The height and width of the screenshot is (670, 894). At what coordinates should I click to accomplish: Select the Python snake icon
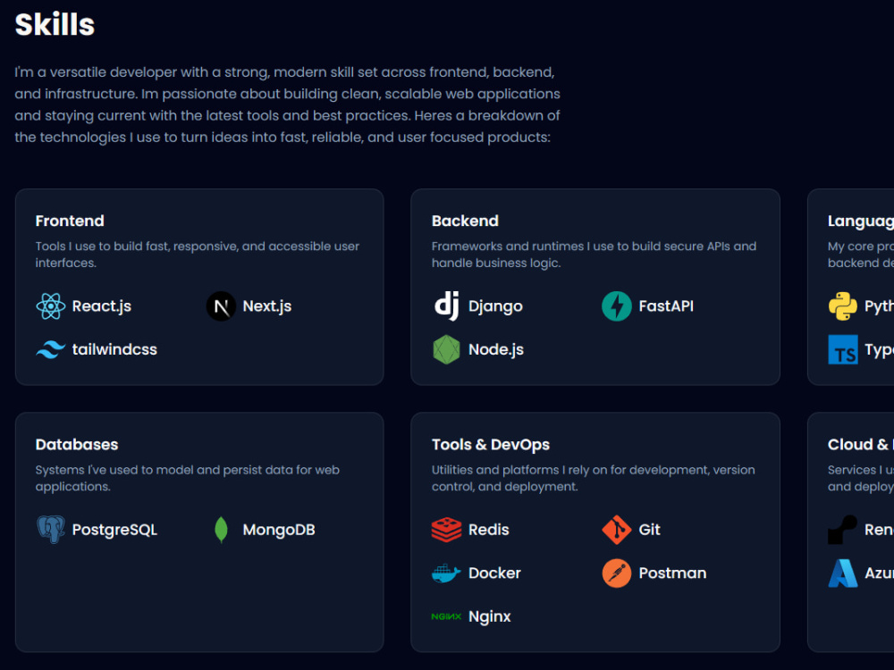(843, 306)
